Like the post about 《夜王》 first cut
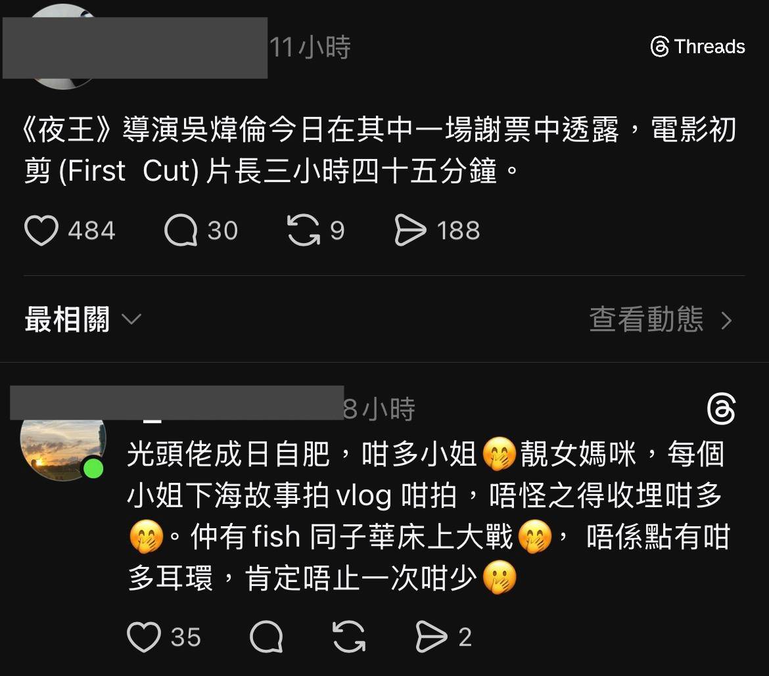The image size is (769, 676). pos(41,231)
